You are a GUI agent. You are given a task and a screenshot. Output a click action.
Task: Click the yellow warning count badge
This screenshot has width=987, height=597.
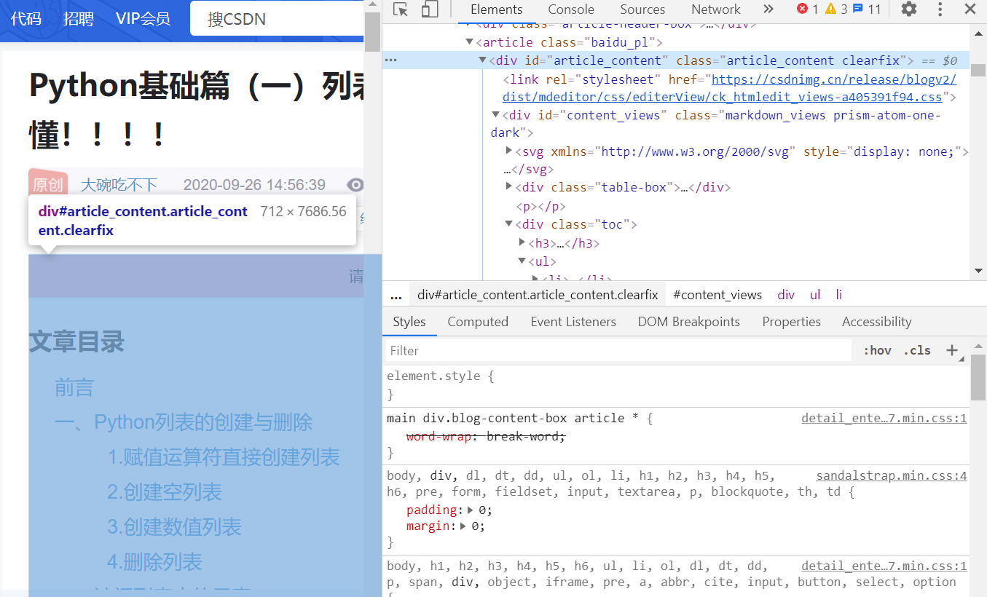click(835, 9)
